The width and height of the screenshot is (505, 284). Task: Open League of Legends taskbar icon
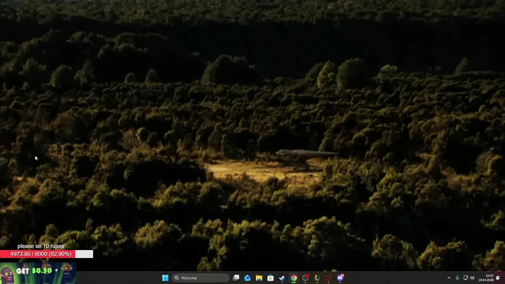(x=317, y=278)
